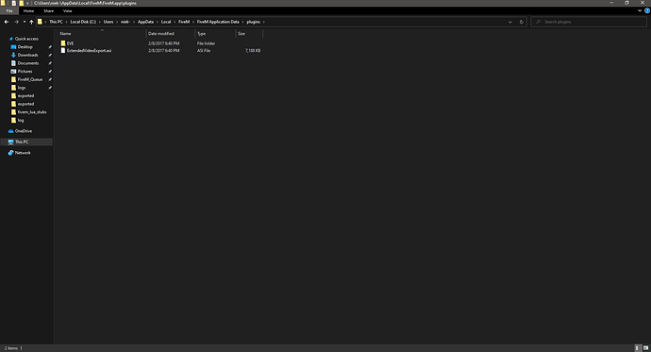Viewport: 651px width, 352px height.
Task: Open fivem_lua_stubs folder in sidebar
Action: [x=32, y=112]
